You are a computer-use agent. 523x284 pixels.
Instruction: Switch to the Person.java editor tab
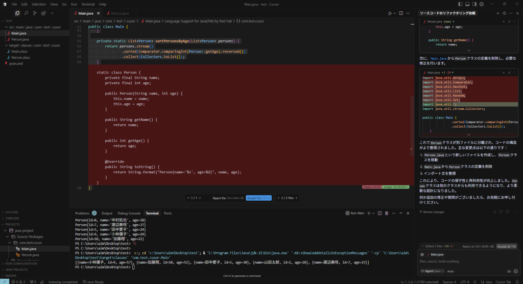(x=120, y=13)
